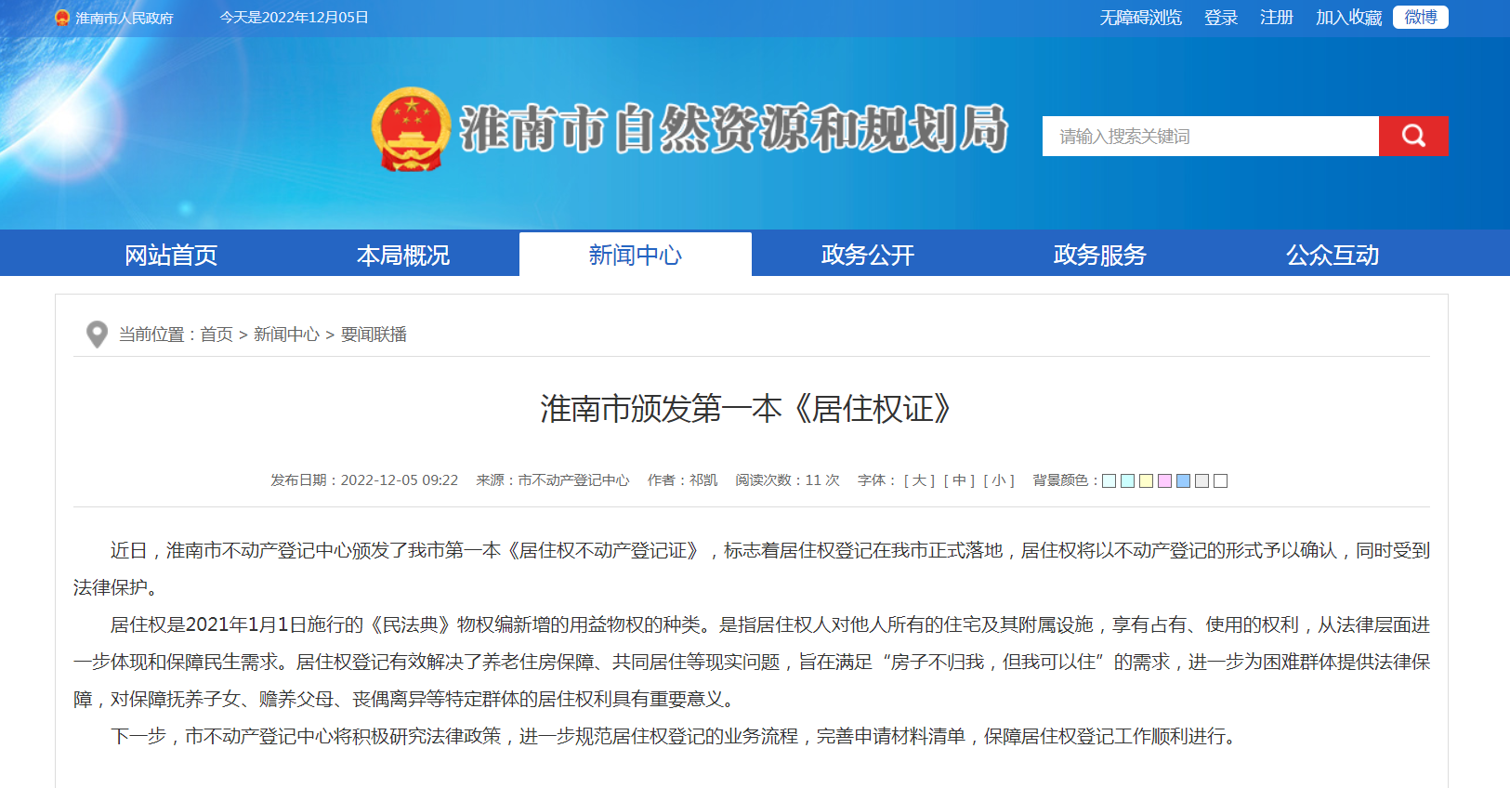Screen dimensions: 1510x788
Task: Click the location pin icon in breadcrumb
Action: pos(97,335)
